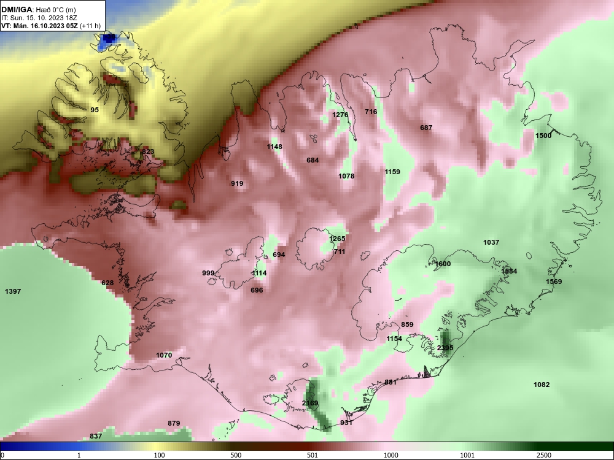Click the 696 height value
The width and height of the screenshot is (614, 460).
click(257, 290)
